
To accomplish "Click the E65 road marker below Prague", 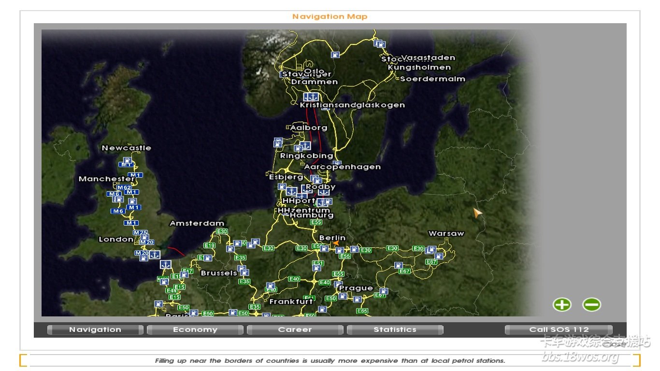I will tap(362, 311).
